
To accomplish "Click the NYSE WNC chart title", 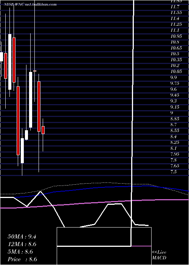I will pyautogui.click(x=30, y=5).
